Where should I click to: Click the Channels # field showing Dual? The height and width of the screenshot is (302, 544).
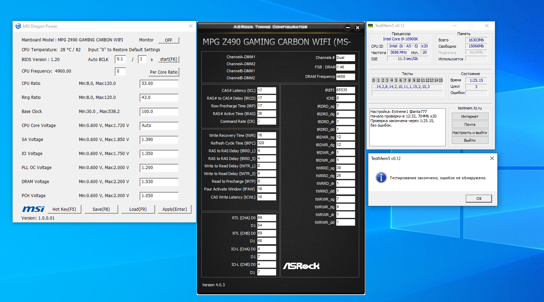tap(345, 58)
